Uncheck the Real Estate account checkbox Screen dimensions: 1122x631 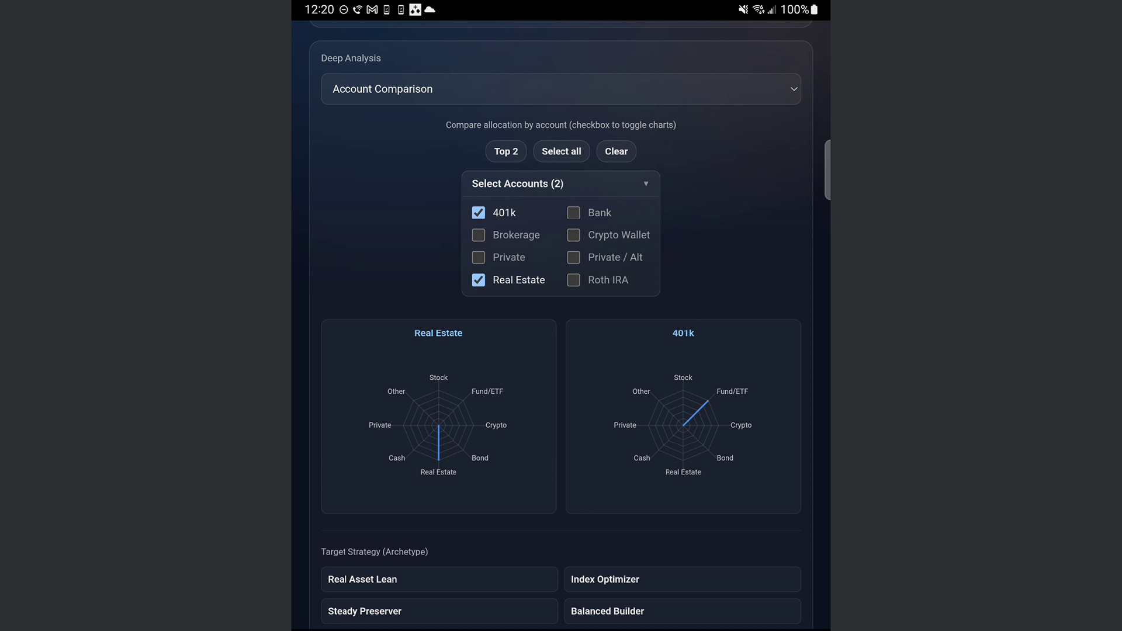479,280
